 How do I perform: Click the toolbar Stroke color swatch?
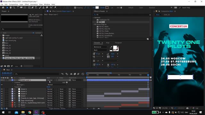(107, 8)
